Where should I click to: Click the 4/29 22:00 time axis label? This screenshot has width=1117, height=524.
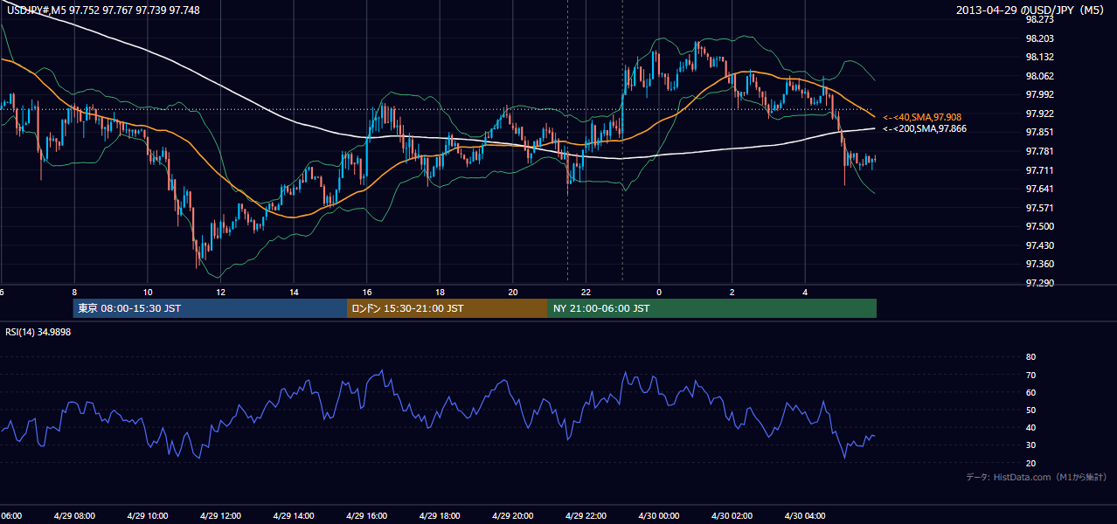coord(586,516)
